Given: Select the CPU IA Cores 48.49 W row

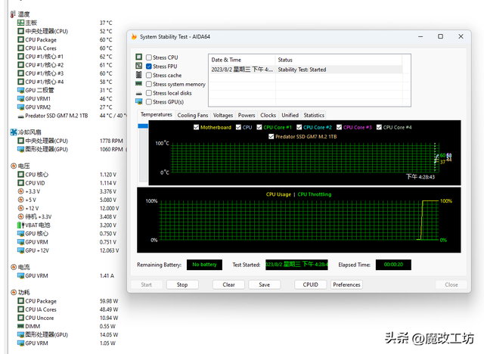Looking at the screenshot, I should pos(68,309).
